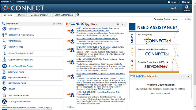Click the Service Desk power icon

tap(4, 29)
